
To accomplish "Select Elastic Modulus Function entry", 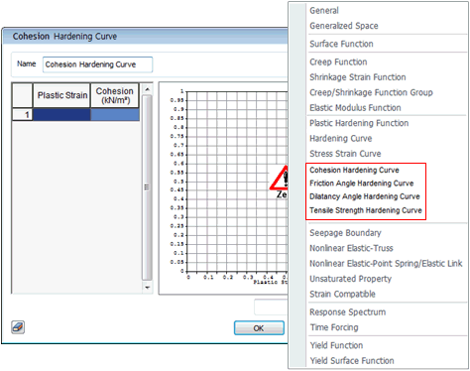I will [x=355, y=108].
